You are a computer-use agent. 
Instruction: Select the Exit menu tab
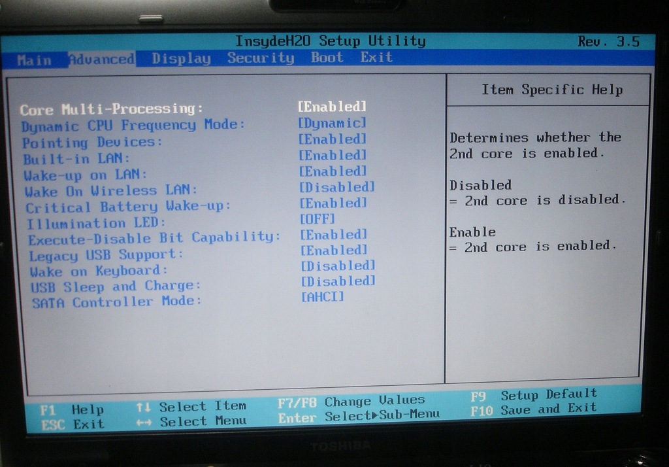coord(376,58)
